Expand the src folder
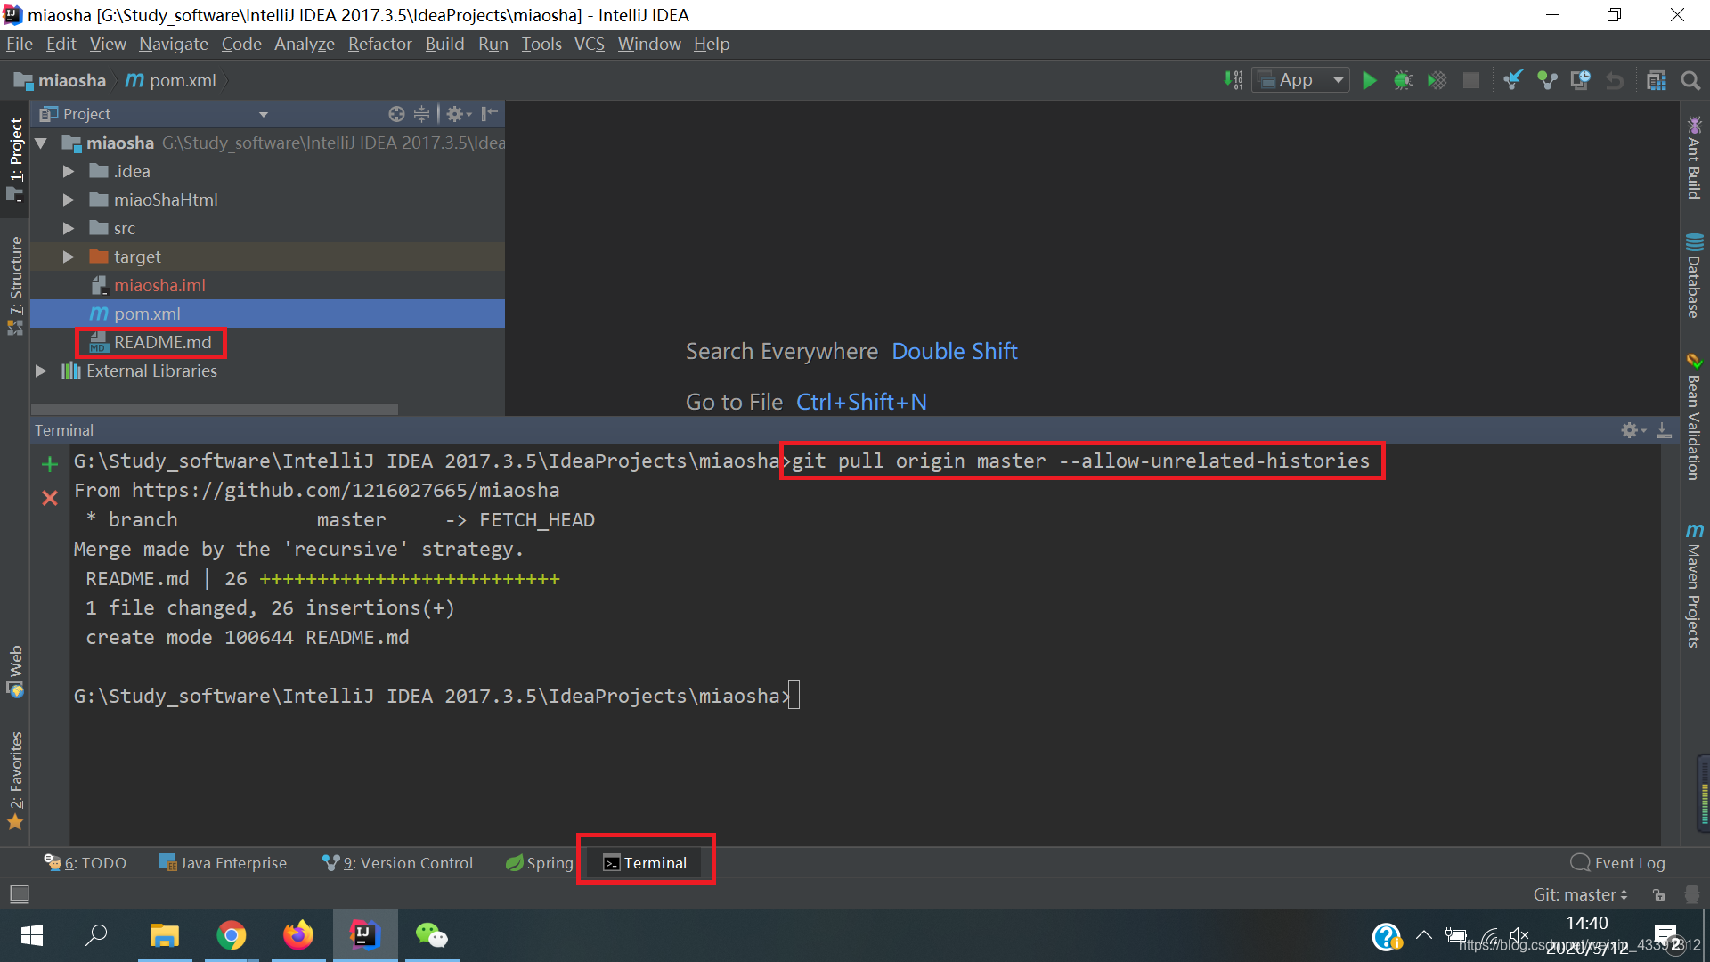This screenshot has width=1710, height=962. (x=69, y=228)
